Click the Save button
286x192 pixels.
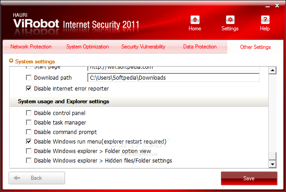249,178
